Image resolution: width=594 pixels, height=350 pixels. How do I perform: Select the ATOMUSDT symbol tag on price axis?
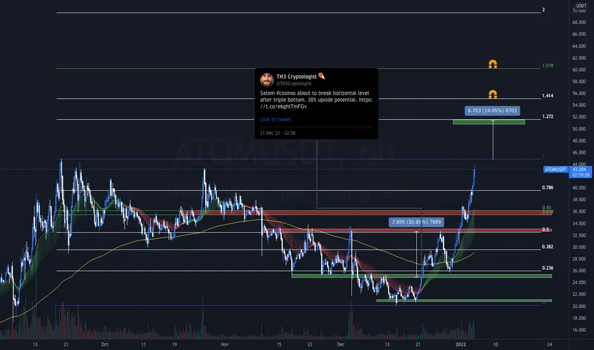tap(556, 169)
